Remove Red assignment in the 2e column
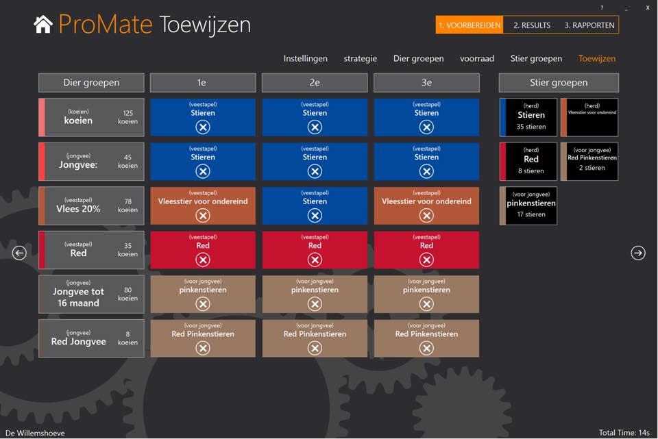 [x=315, y=260]
